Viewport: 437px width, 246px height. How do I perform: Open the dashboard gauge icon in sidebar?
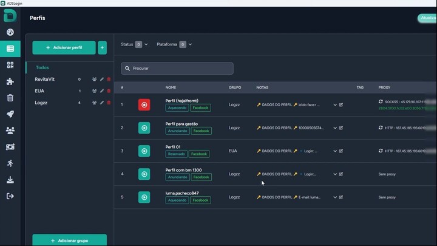(10, 32)
